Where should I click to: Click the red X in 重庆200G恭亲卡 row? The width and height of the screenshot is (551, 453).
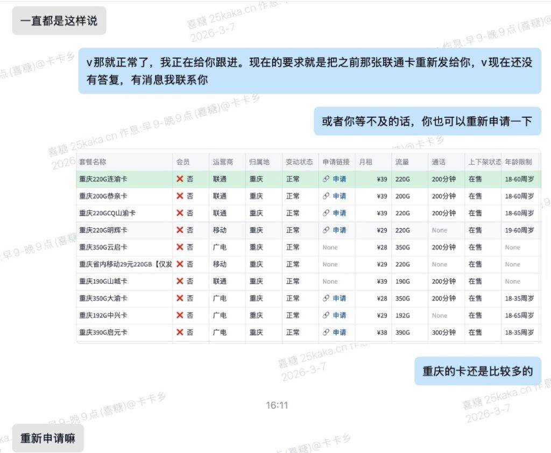[180, 196]
